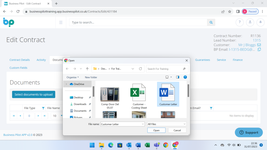Viewport: 267px width, 150px height.
Task: Click the user profile icon in header
Action: 250,22
